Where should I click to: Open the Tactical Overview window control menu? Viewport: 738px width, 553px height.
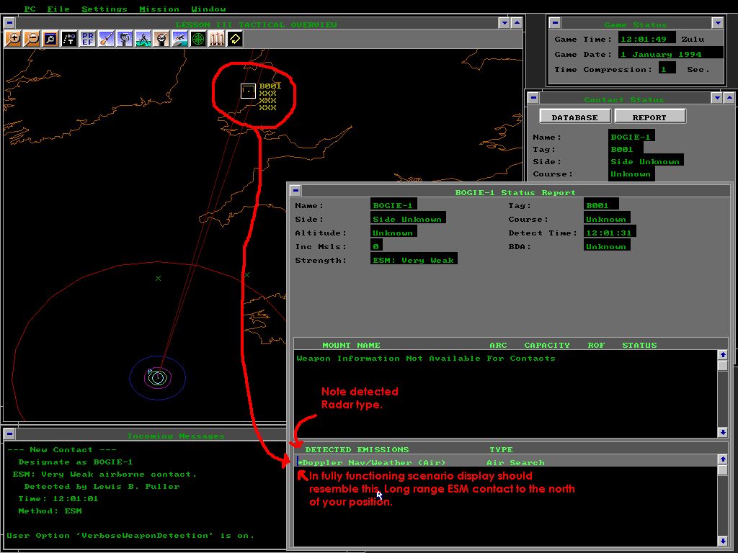pos(9,23)
